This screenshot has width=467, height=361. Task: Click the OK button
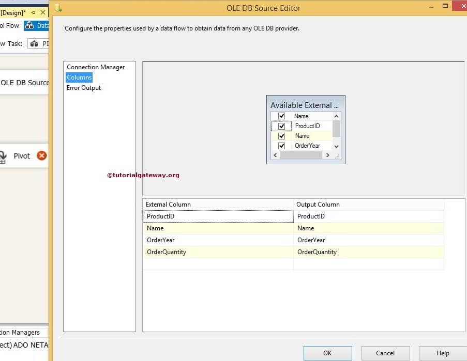[x=327, y=353]
